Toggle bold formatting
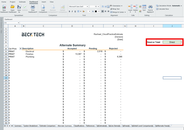184x130 pixels. [69, 12]
